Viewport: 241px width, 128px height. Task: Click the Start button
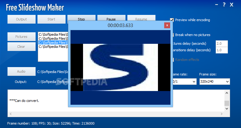[x=51, y=19]
